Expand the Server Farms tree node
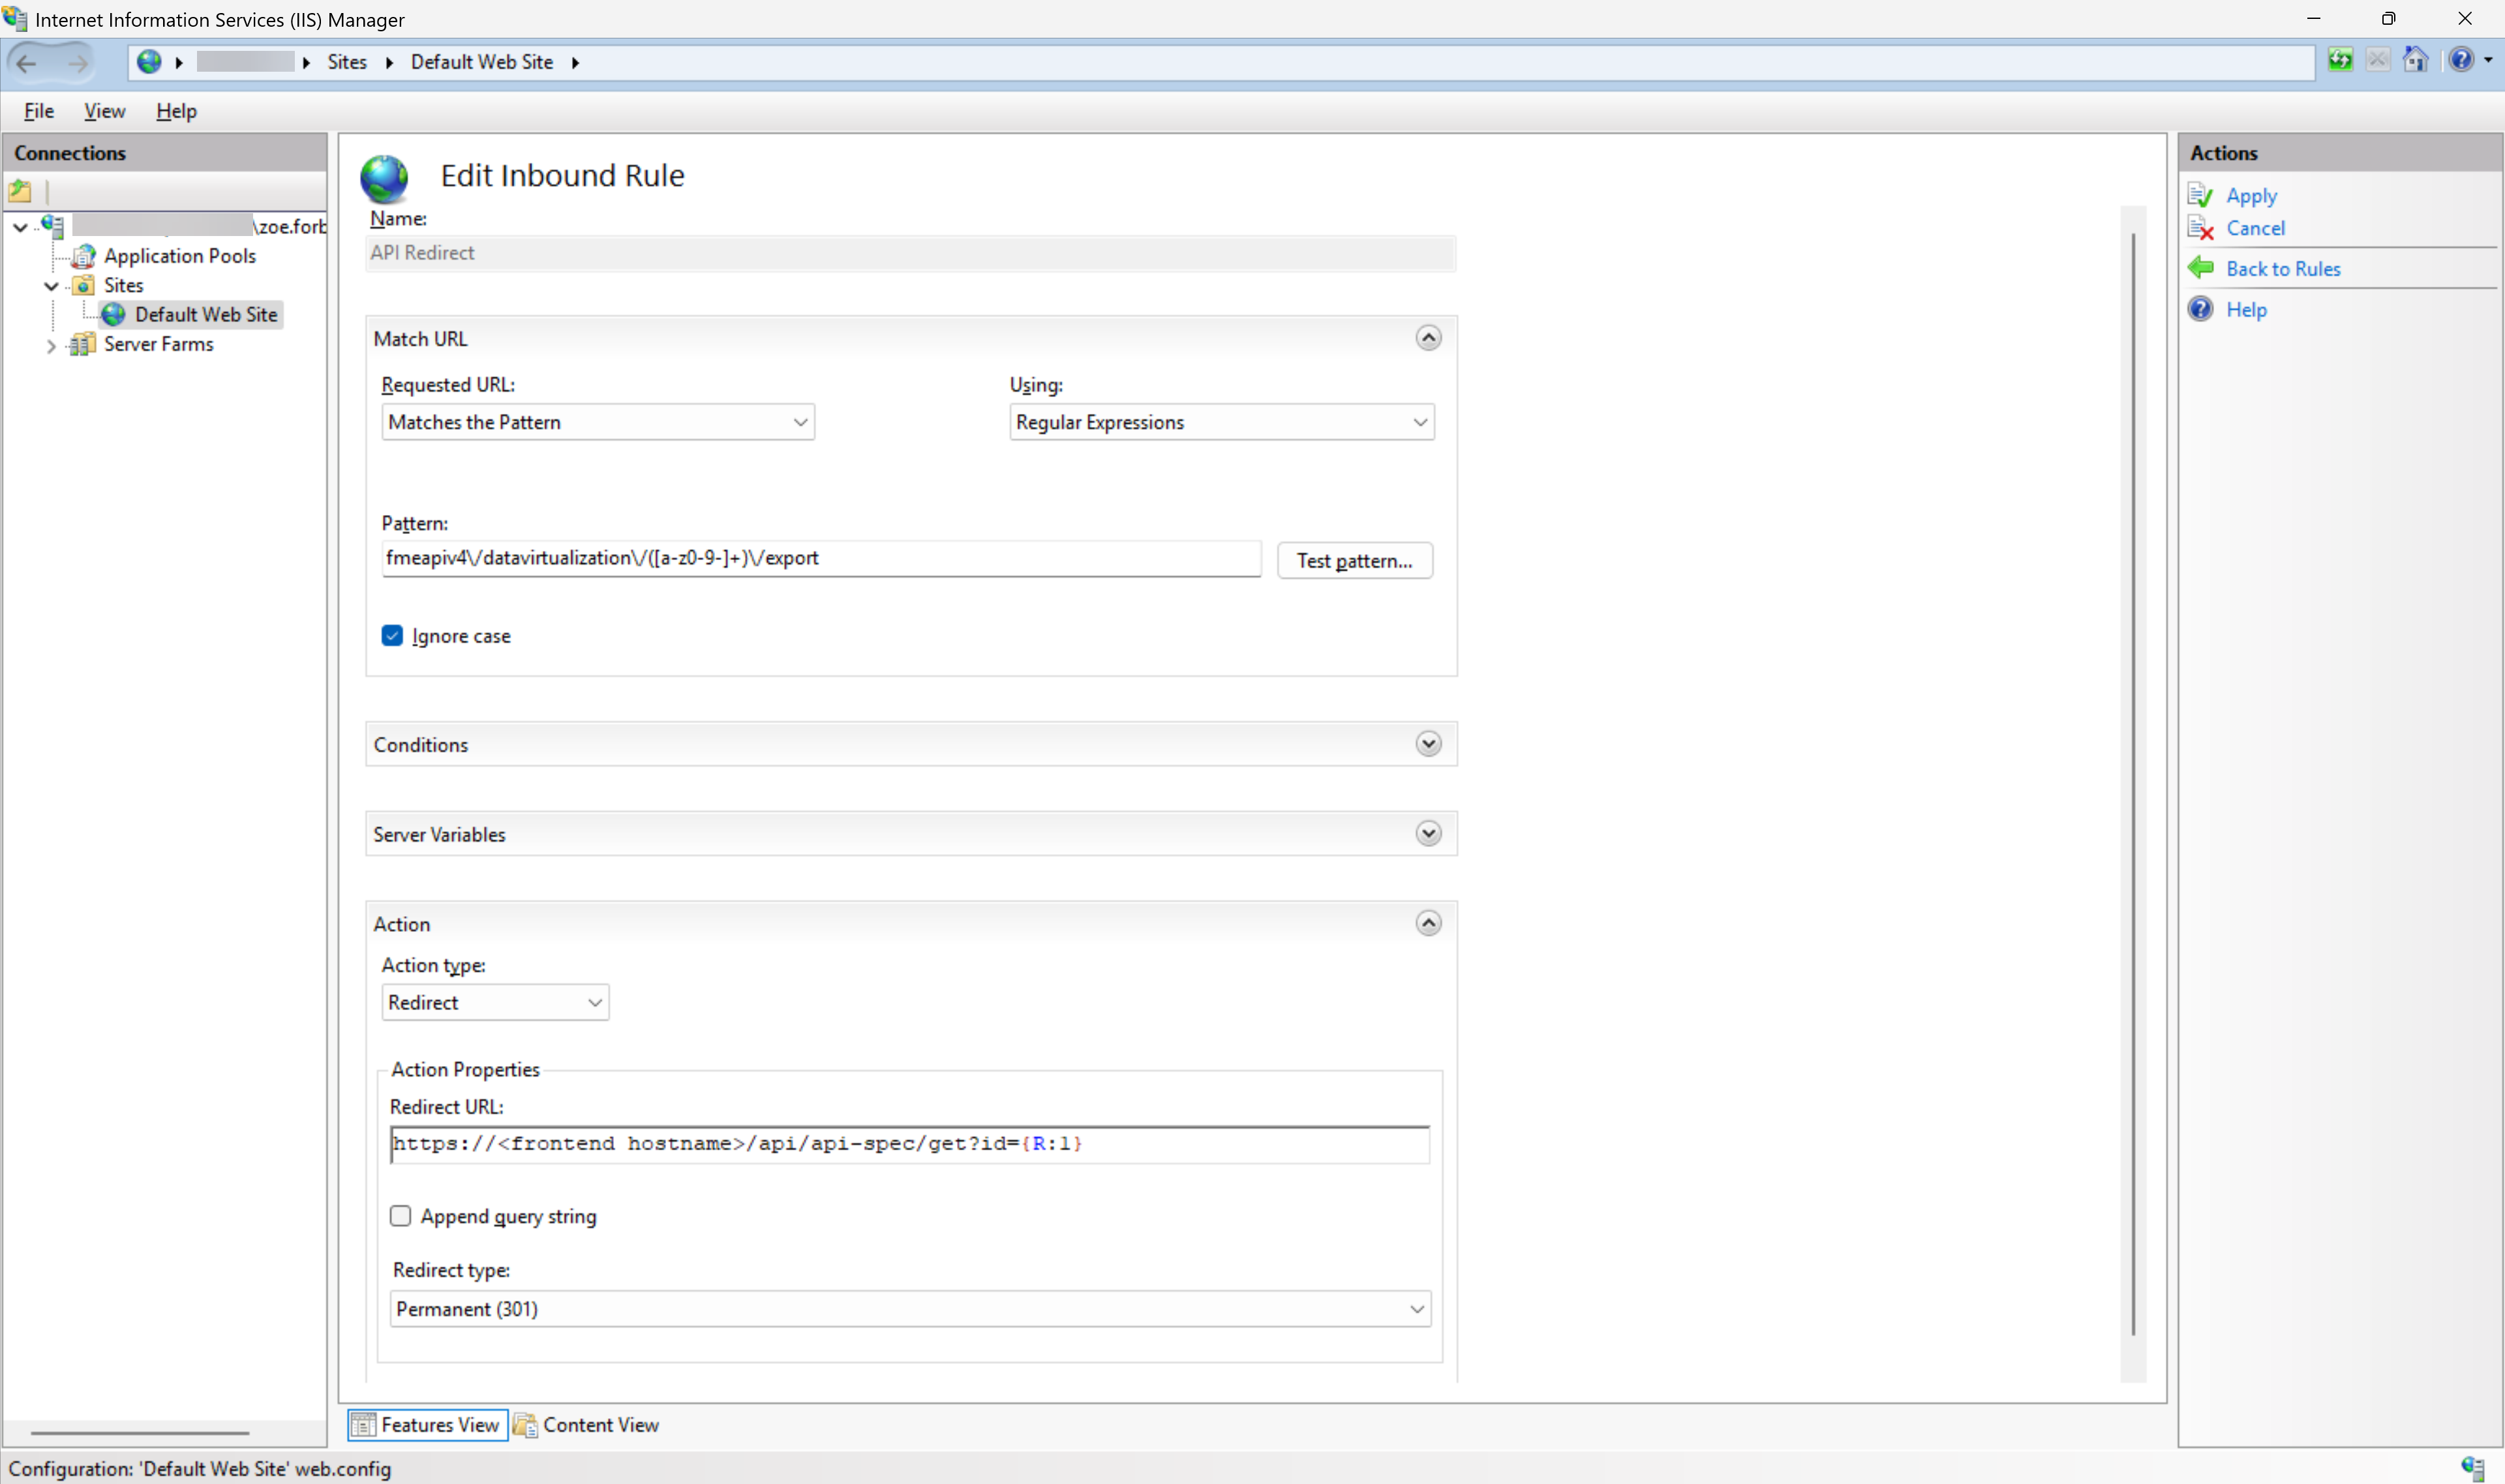 pyautogui.click(x=51, y=346)
